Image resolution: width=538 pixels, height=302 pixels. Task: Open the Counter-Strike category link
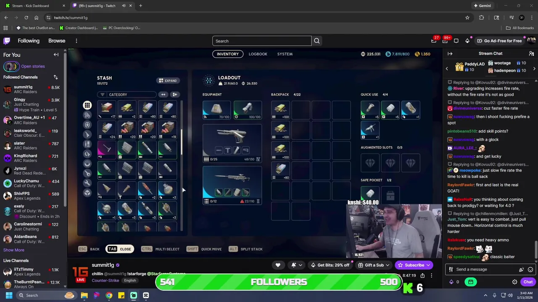pyautogui.click(x=105, y=280)
